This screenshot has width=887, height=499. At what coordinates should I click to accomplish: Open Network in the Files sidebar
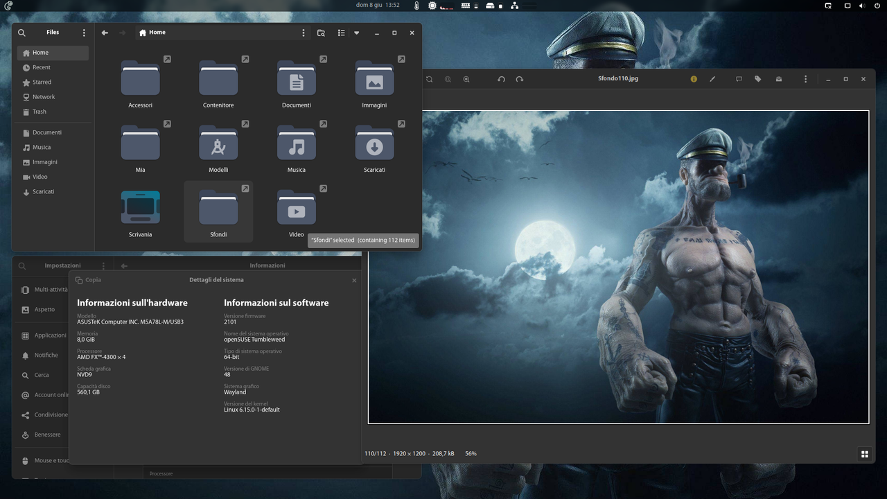[53, 97]
